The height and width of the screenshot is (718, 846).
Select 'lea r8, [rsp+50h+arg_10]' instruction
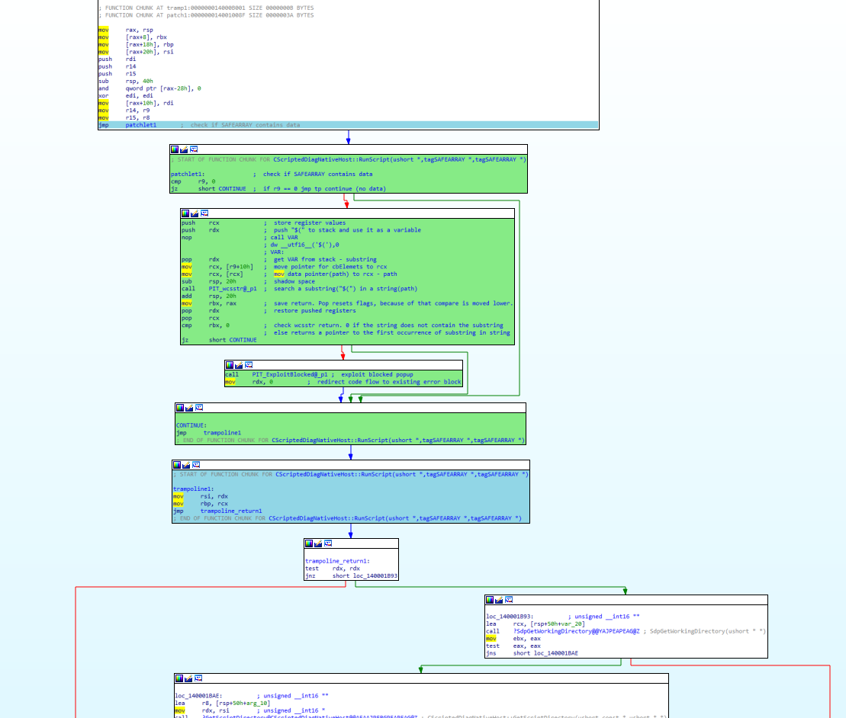223,704
